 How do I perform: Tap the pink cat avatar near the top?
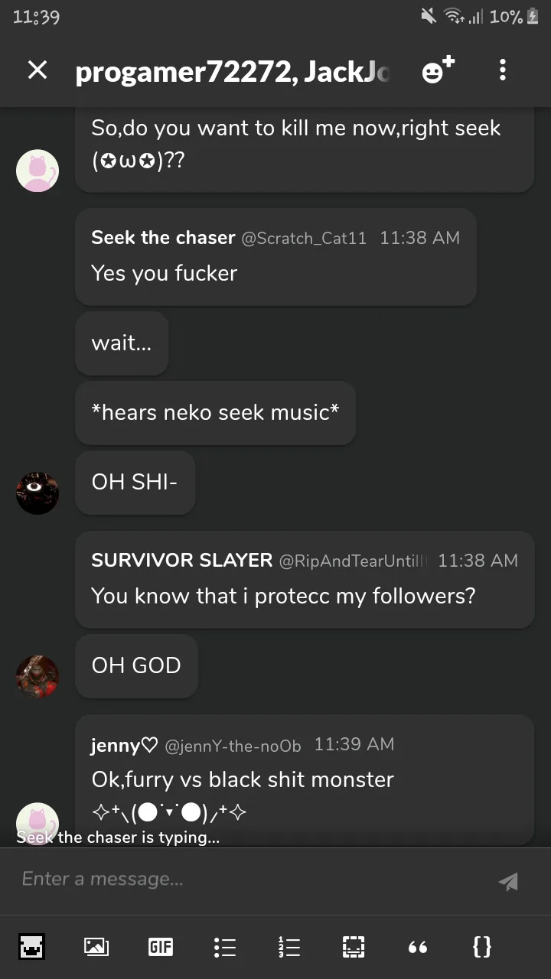click(x=37, y=170)
